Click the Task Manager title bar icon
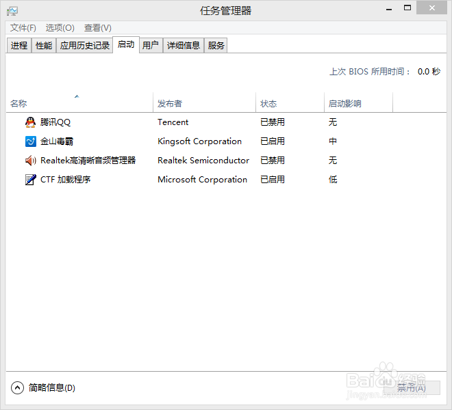452x410 pixels. (x=12, y=11)
